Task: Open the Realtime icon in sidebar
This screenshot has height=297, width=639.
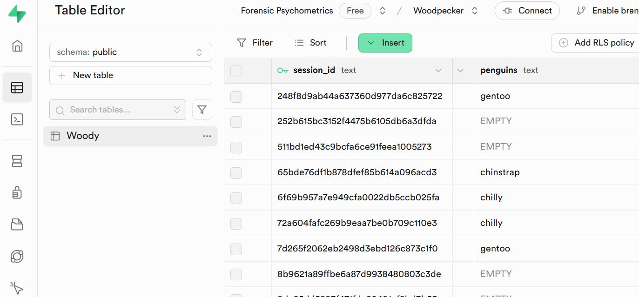Action: 17,256
